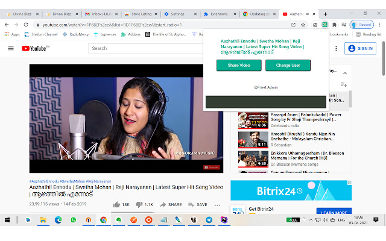Close the Settings tab

(x=195, y=14)
